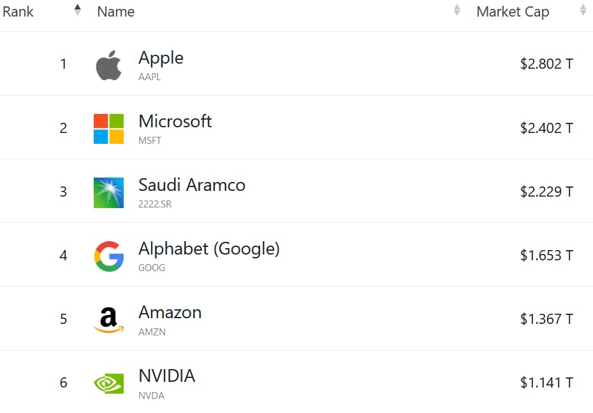Screen dimensions: 593x413
Task: Open the NVIDIA company link
Action: click(x=166, y=376)
